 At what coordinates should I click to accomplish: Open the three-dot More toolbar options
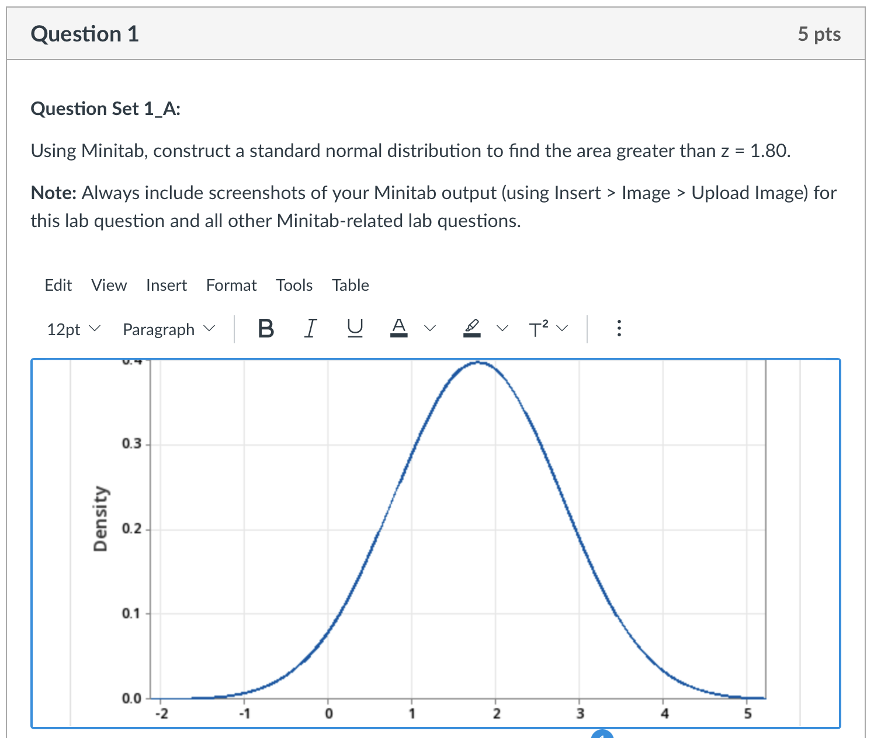pyautogui.click(x=619, y=328)
